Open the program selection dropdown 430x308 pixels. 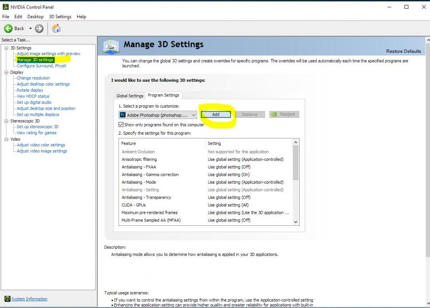158,115
